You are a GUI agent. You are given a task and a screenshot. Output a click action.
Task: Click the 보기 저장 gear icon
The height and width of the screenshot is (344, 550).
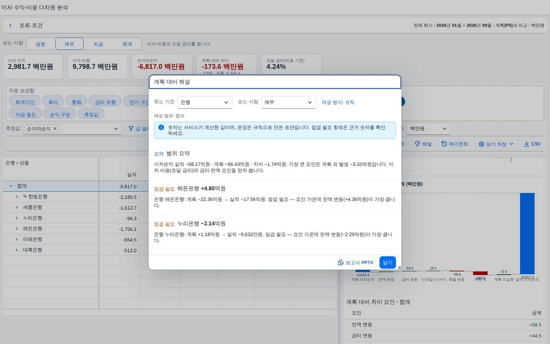[481, 144]
